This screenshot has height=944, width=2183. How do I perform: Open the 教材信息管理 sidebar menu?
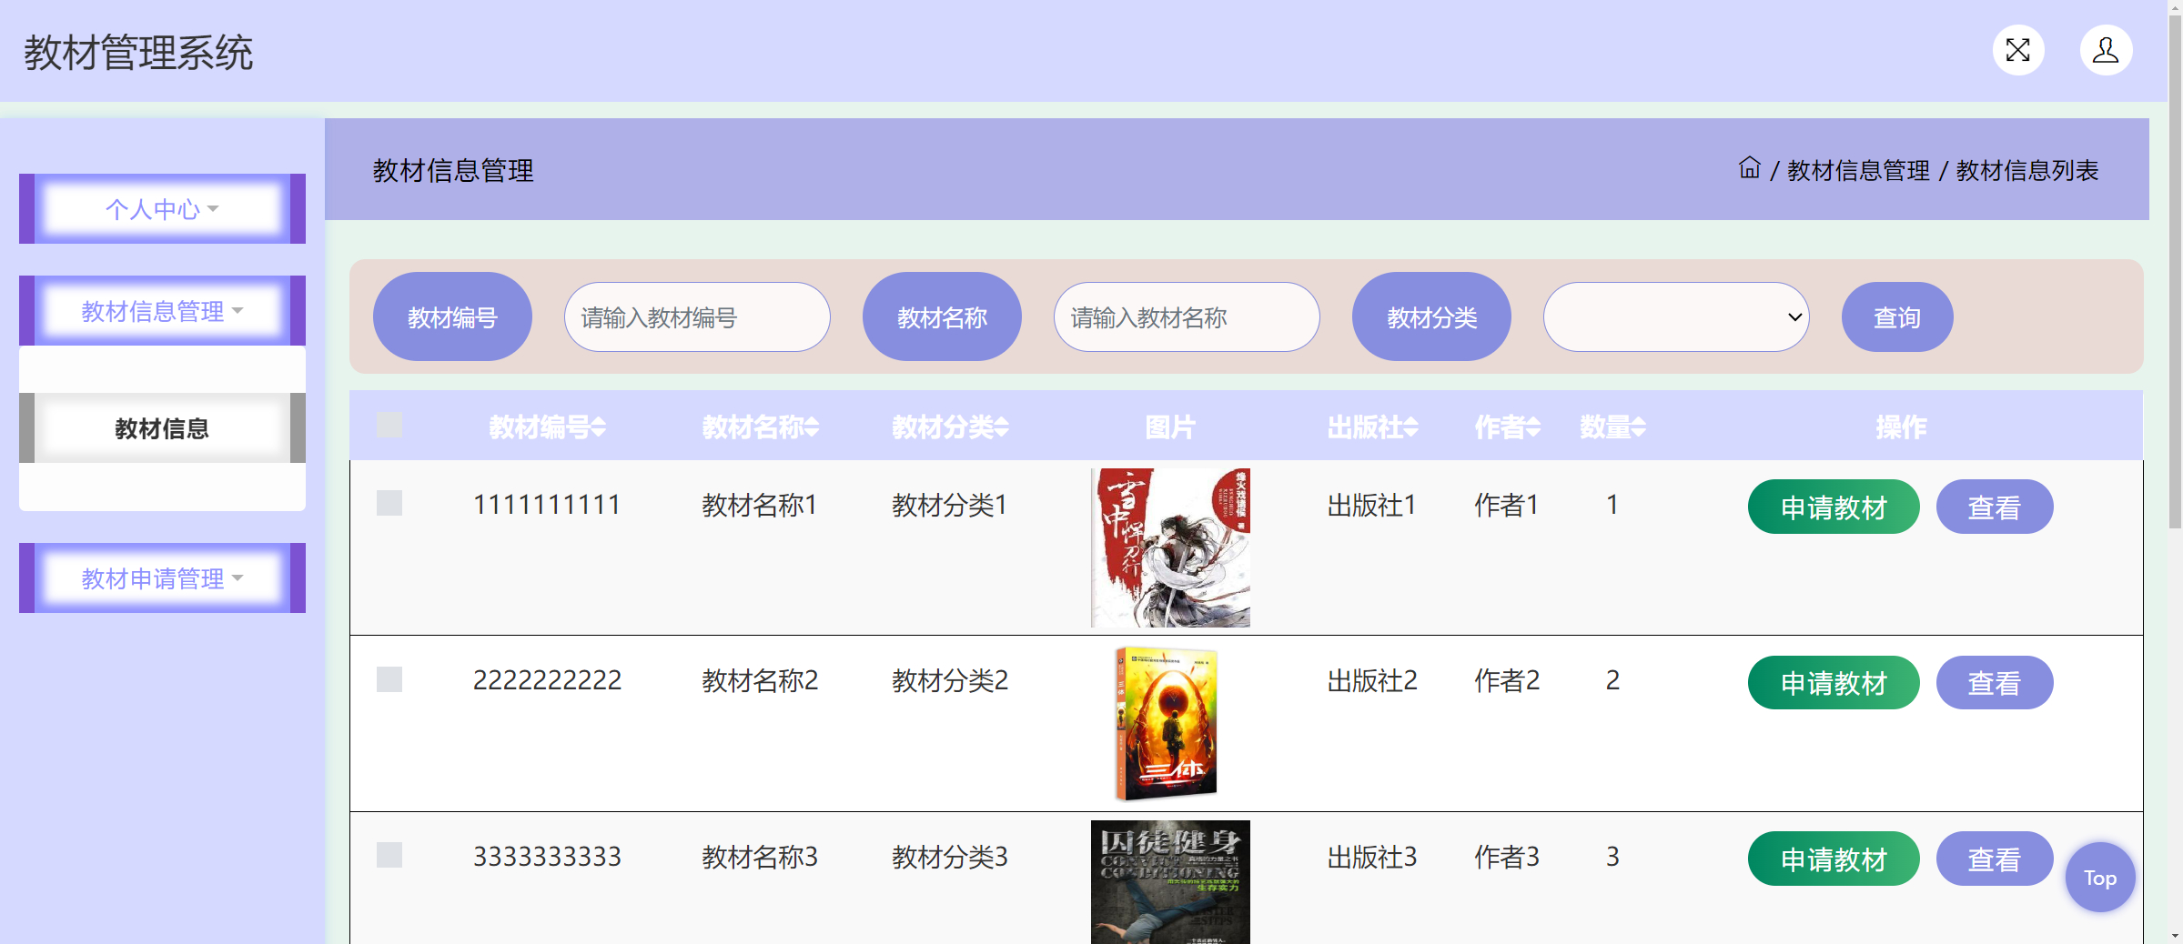[161, 309]
